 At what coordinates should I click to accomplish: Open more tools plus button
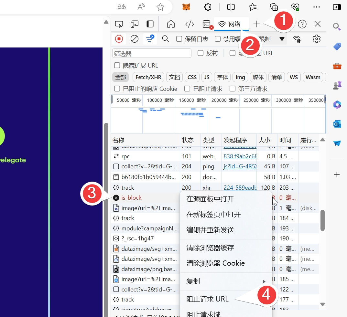[256, 24]
